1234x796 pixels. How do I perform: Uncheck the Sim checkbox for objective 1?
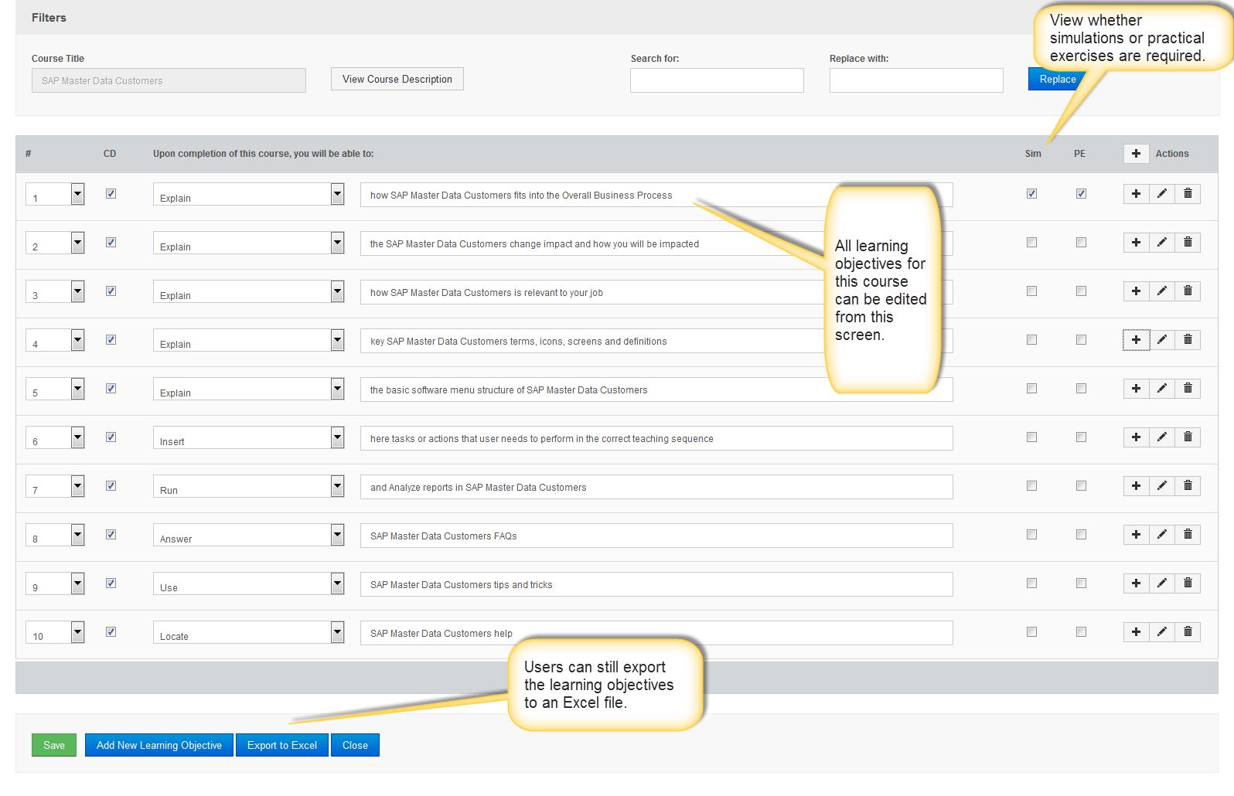pos(1031,194)
